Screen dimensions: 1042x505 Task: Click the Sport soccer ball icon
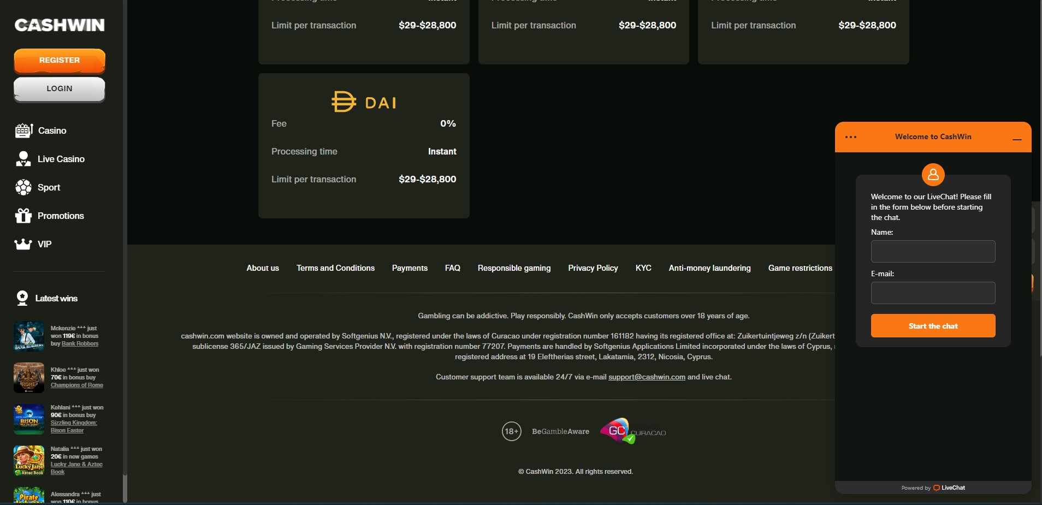pyautogui.click(x=23, y=187)
